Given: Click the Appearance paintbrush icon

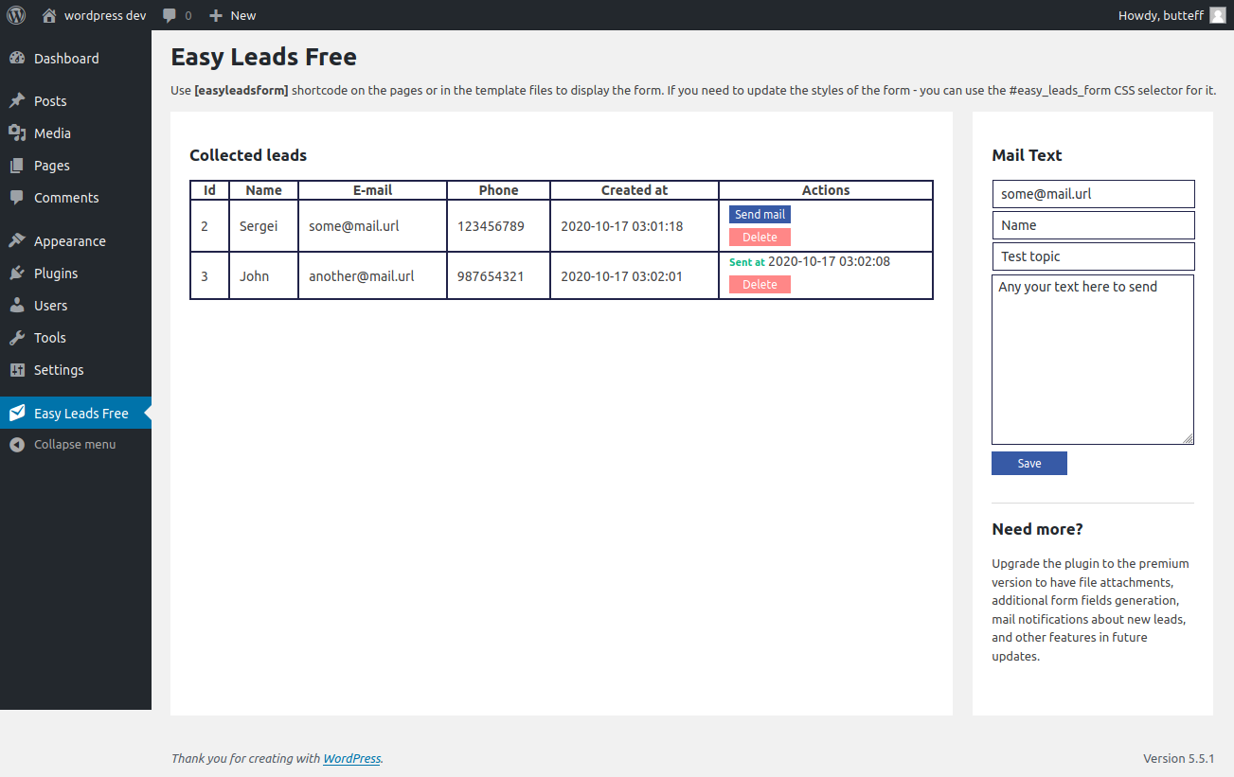Looking at the screenshot, I should coord(17,241).
